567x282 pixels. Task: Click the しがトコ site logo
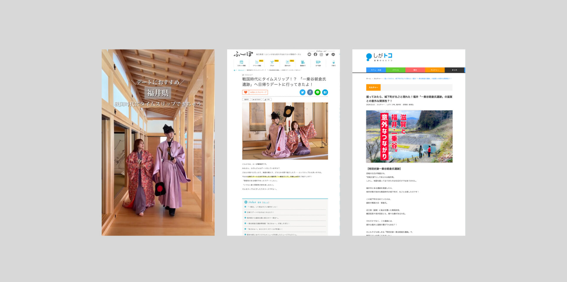point(379,57)
